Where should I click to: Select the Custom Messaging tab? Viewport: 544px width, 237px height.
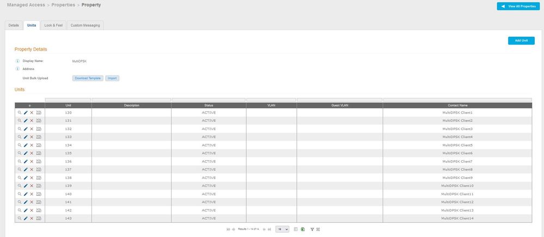tap(85, 26)
